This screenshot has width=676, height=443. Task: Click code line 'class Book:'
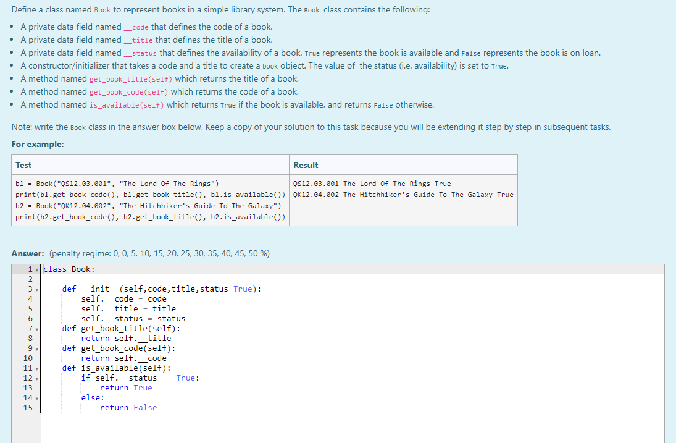point(69,269)
